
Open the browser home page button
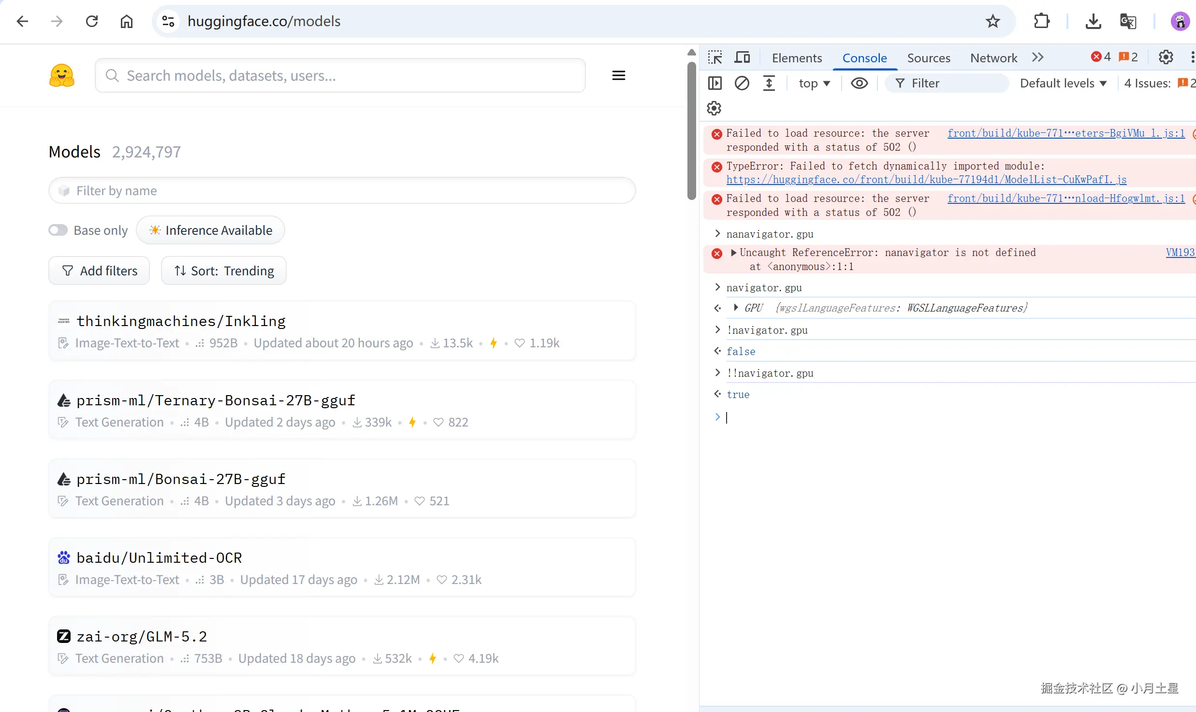[127, 21]
